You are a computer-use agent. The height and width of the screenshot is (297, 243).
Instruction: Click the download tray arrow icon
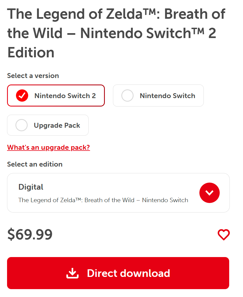coord(72,273)
